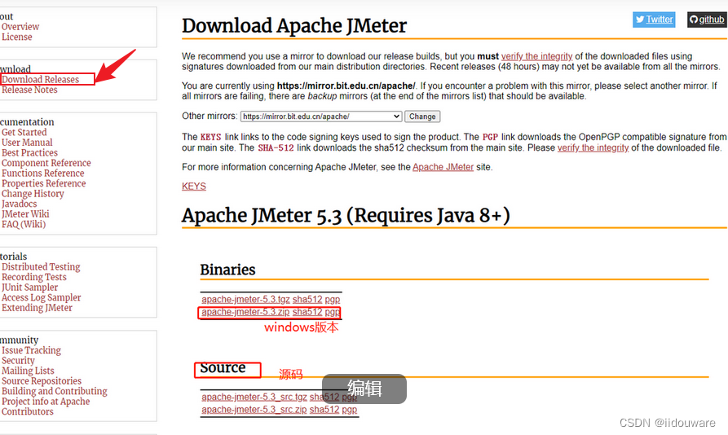The height and width of the screenshot is (435, 728).
Task: Open Contributors link
Action: click(x=28, y=411)
